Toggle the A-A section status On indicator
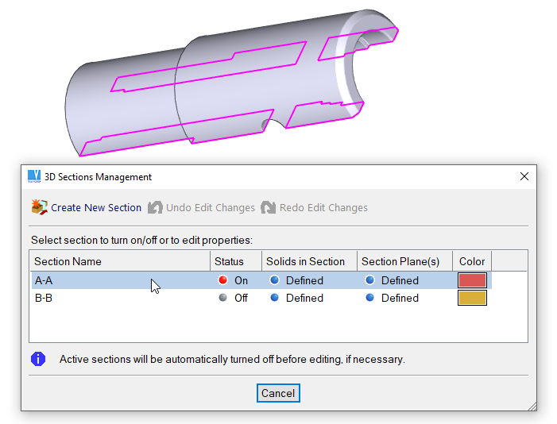The width and height of the screenshot is (557, 424). [222, 280]
